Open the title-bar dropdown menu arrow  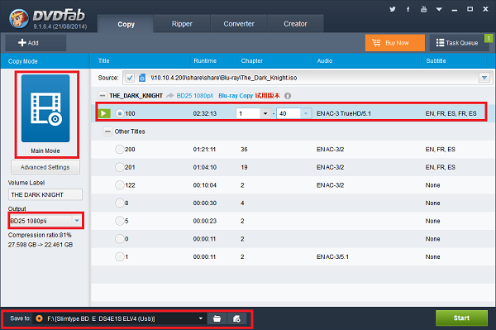(439, 9)
